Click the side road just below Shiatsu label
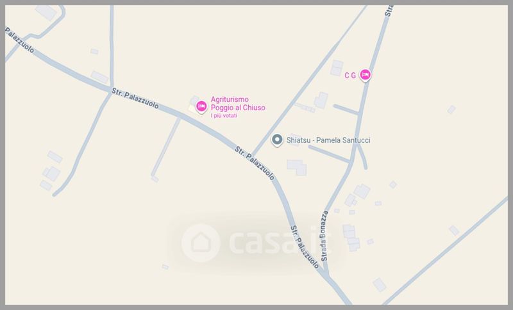Screen dimensions: 513x310 point(329,154)
